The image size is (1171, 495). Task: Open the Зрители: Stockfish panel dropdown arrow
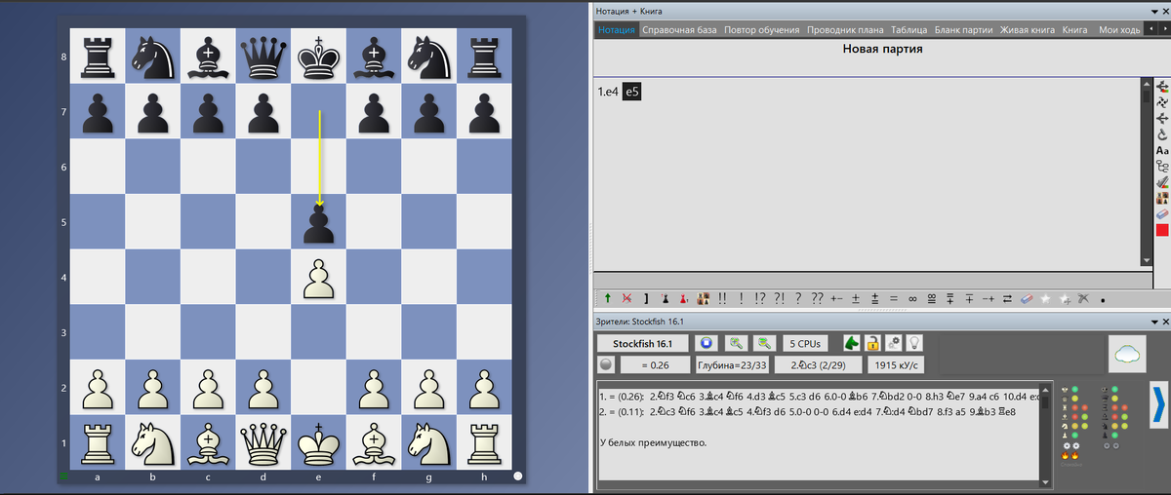pos(1153,321)
